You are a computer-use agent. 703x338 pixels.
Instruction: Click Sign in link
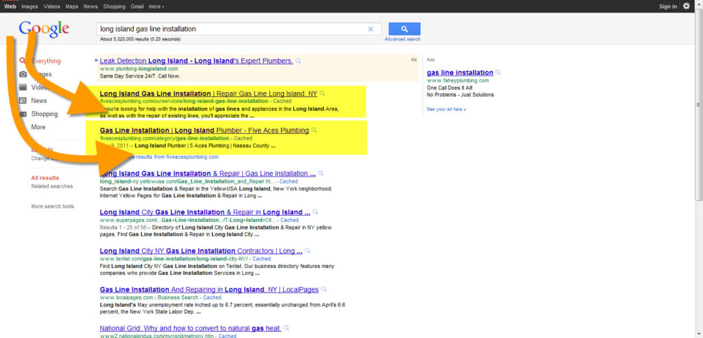668,7
